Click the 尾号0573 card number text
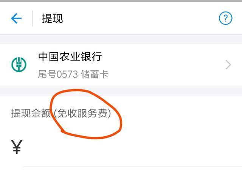 point(58,74)
